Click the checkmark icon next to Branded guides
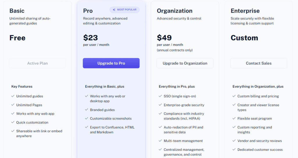298x158 pixels. pos(86,110)
